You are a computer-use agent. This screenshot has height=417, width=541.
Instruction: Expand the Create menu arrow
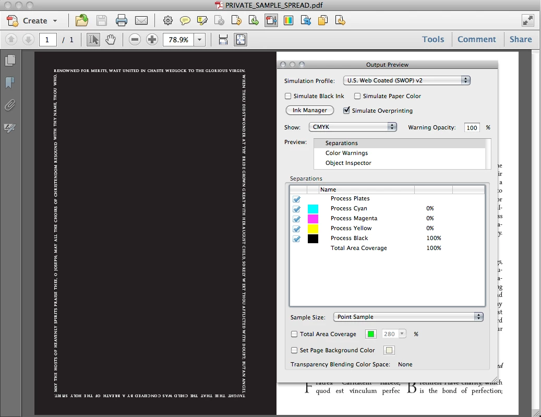tap(55, 21)
